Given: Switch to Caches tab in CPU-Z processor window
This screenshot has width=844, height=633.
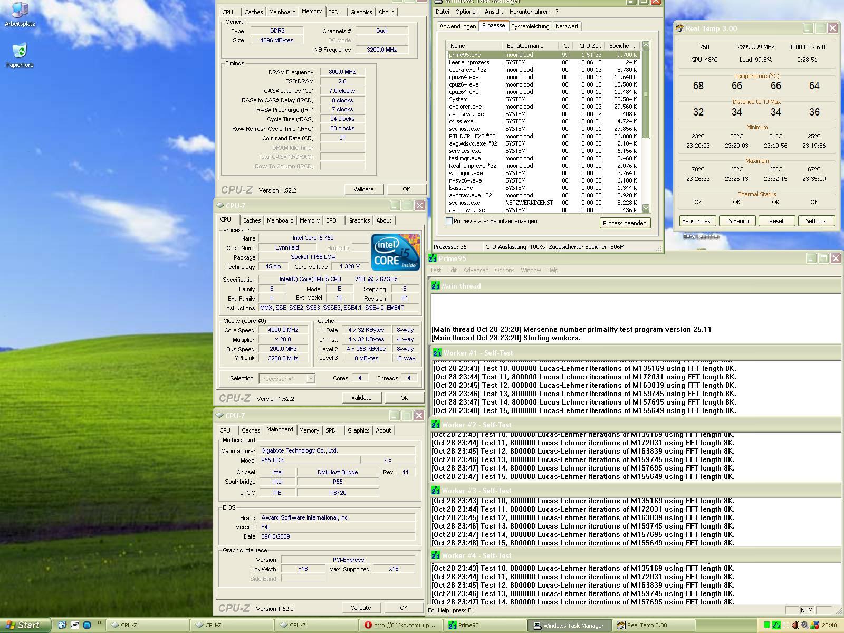Looking at the screenshot, I should coord(251,220).
